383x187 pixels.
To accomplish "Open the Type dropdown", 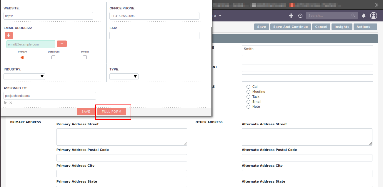I will (124, 77).
